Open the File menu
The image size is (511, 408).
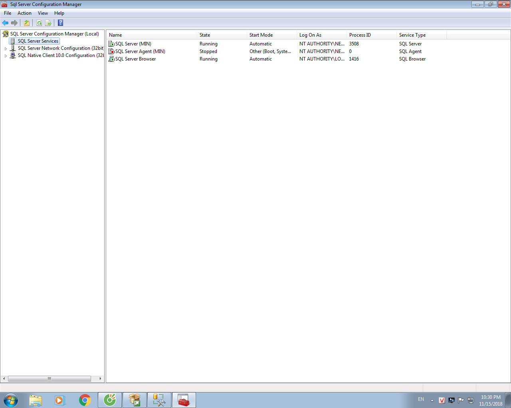[x=8, y=13]
